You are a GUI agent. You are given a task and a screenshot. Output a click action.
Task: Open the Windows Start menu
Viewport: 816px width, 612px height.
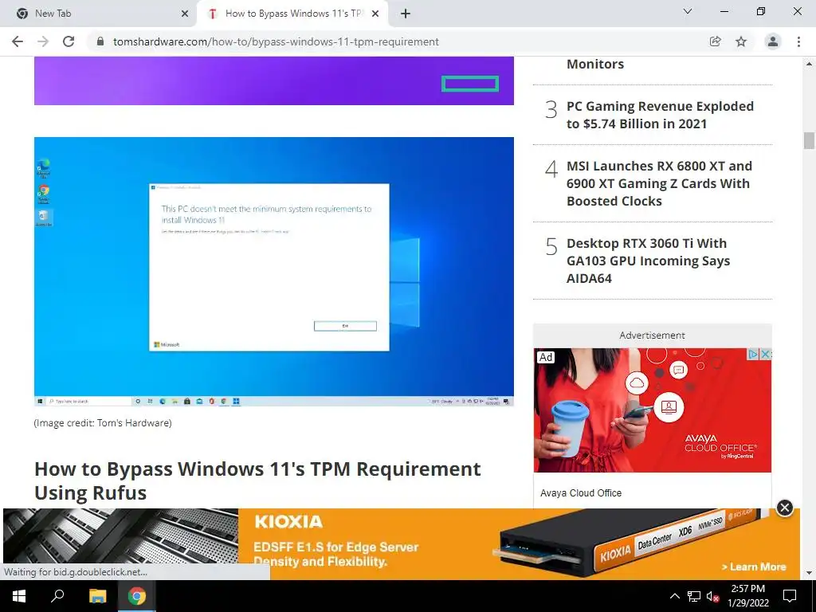coord(19,596)
